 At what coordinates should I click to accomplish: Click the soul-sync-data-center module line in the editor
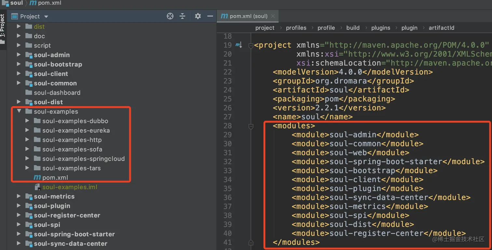click(x=381, y=197)
